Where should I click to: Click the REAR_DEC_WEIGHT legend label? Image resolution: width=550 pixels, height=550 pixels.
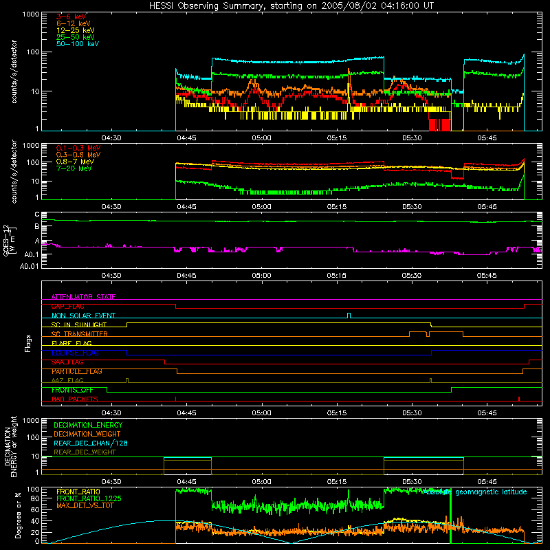point(85,452)
